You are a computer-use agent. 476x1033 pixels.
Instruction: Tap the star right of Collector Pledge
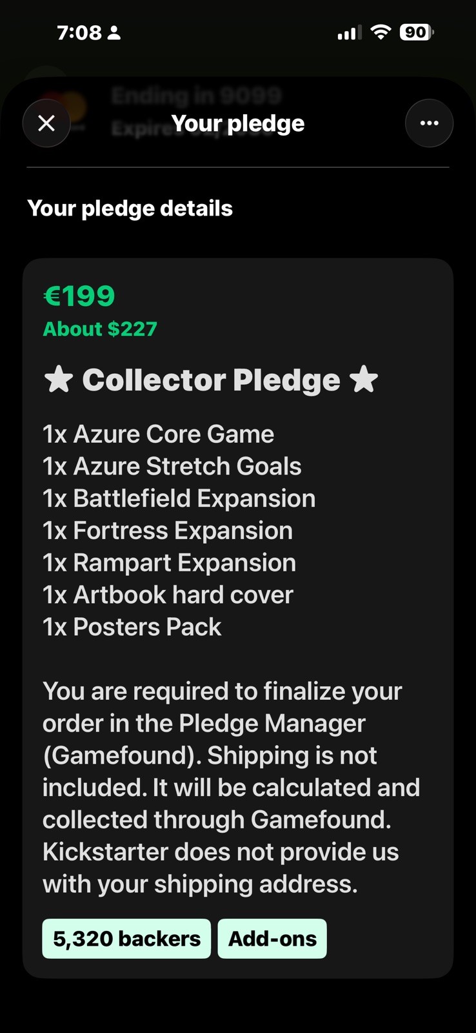[364, 379]
